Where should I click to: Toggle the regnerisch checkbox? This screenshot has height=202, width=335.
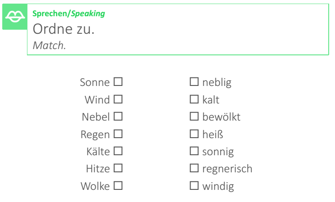[194, 169]
